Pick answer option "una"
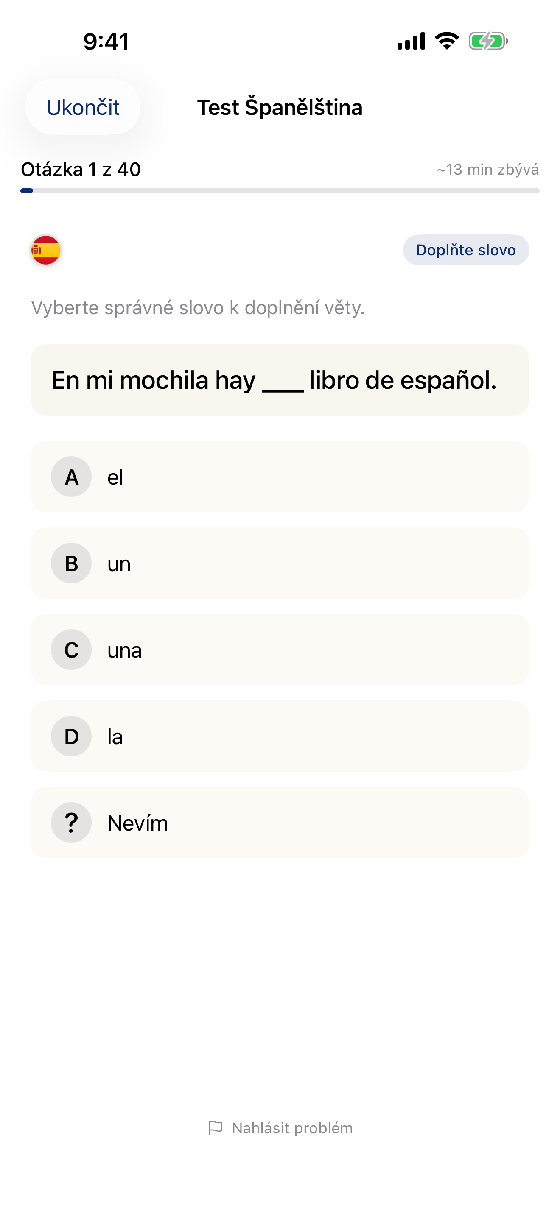 click(280, 650)
